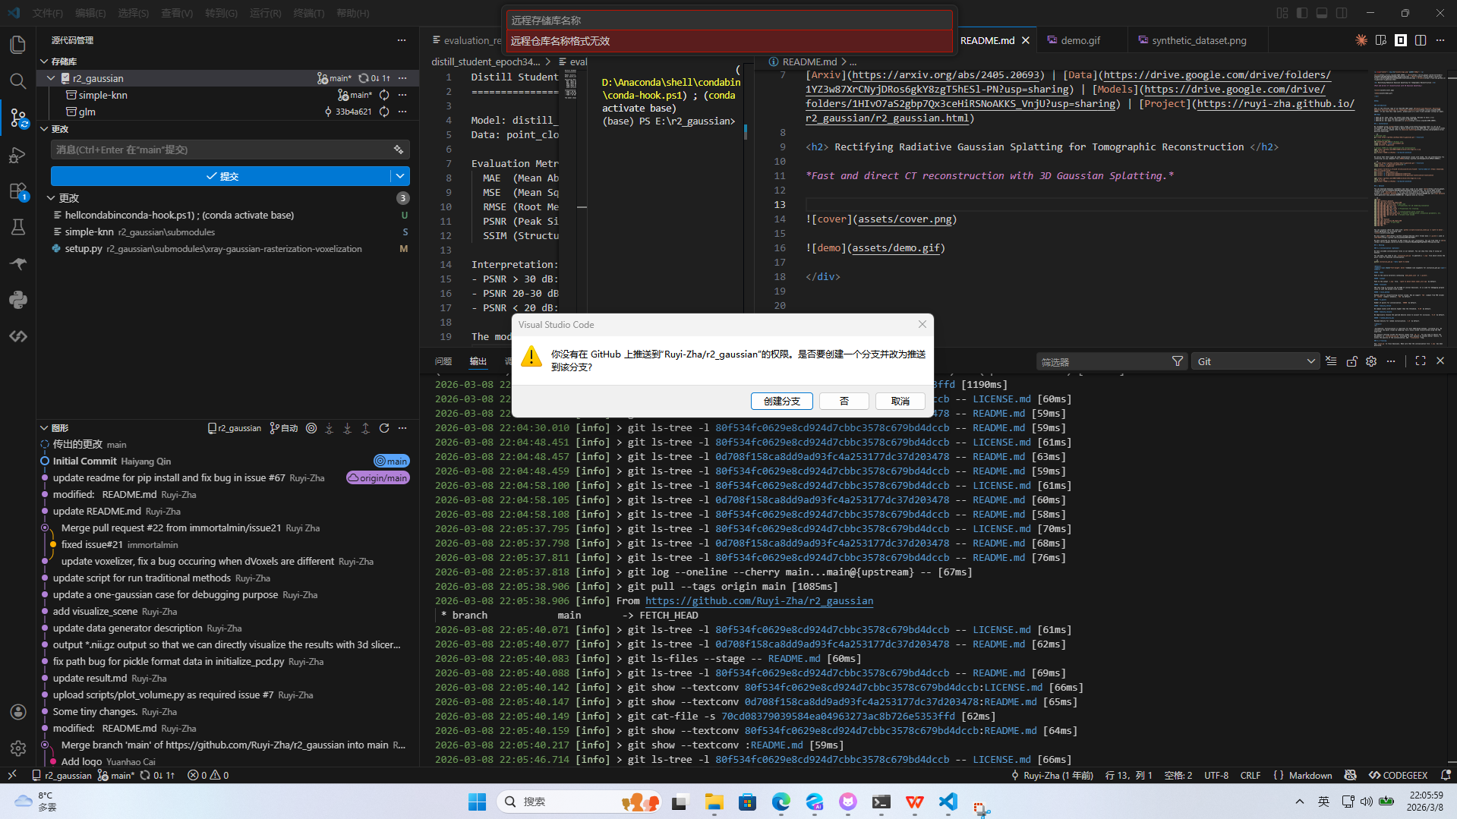
Task: Open Manage settings gear in activity bar
Action: pyautogui.click(x=18, y=748)
